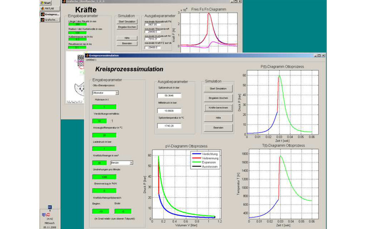Image resolution: width=366 pixels, height=229 pixels.
Task: Click the Verbrennung legend entry
Action: [x=205, y=158]
